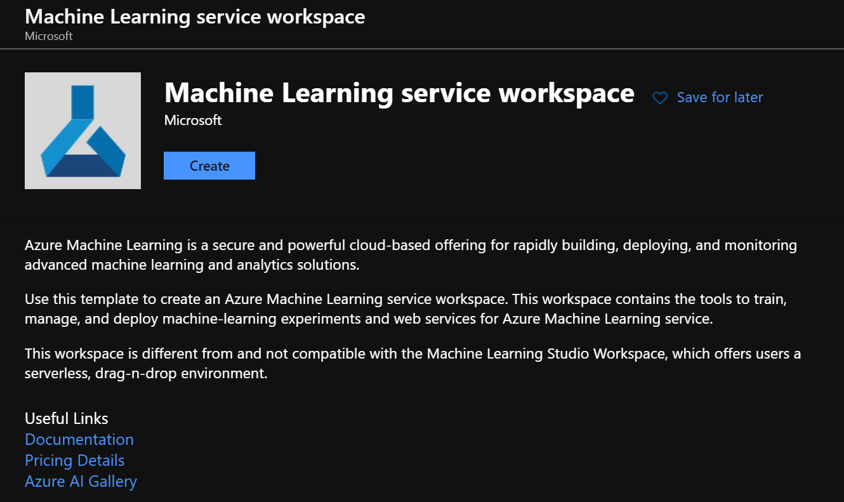The height and width of the screenshot is (502, 844).
Task: Click the Save for later link text
Action: point(720,97)
